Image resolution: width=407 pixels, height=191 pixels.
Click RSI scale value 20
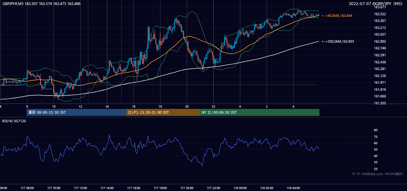tap(375, 169)
